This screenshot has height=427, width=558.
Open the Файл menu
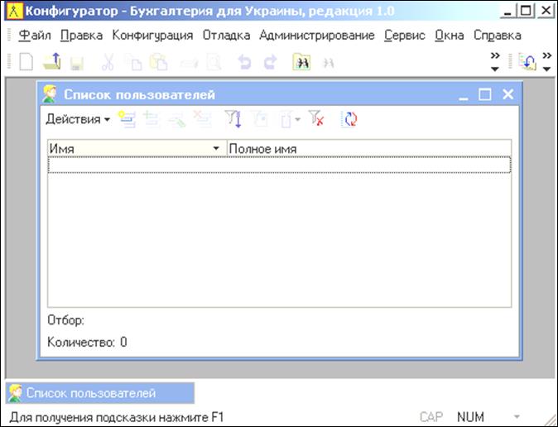click(35, 36)
